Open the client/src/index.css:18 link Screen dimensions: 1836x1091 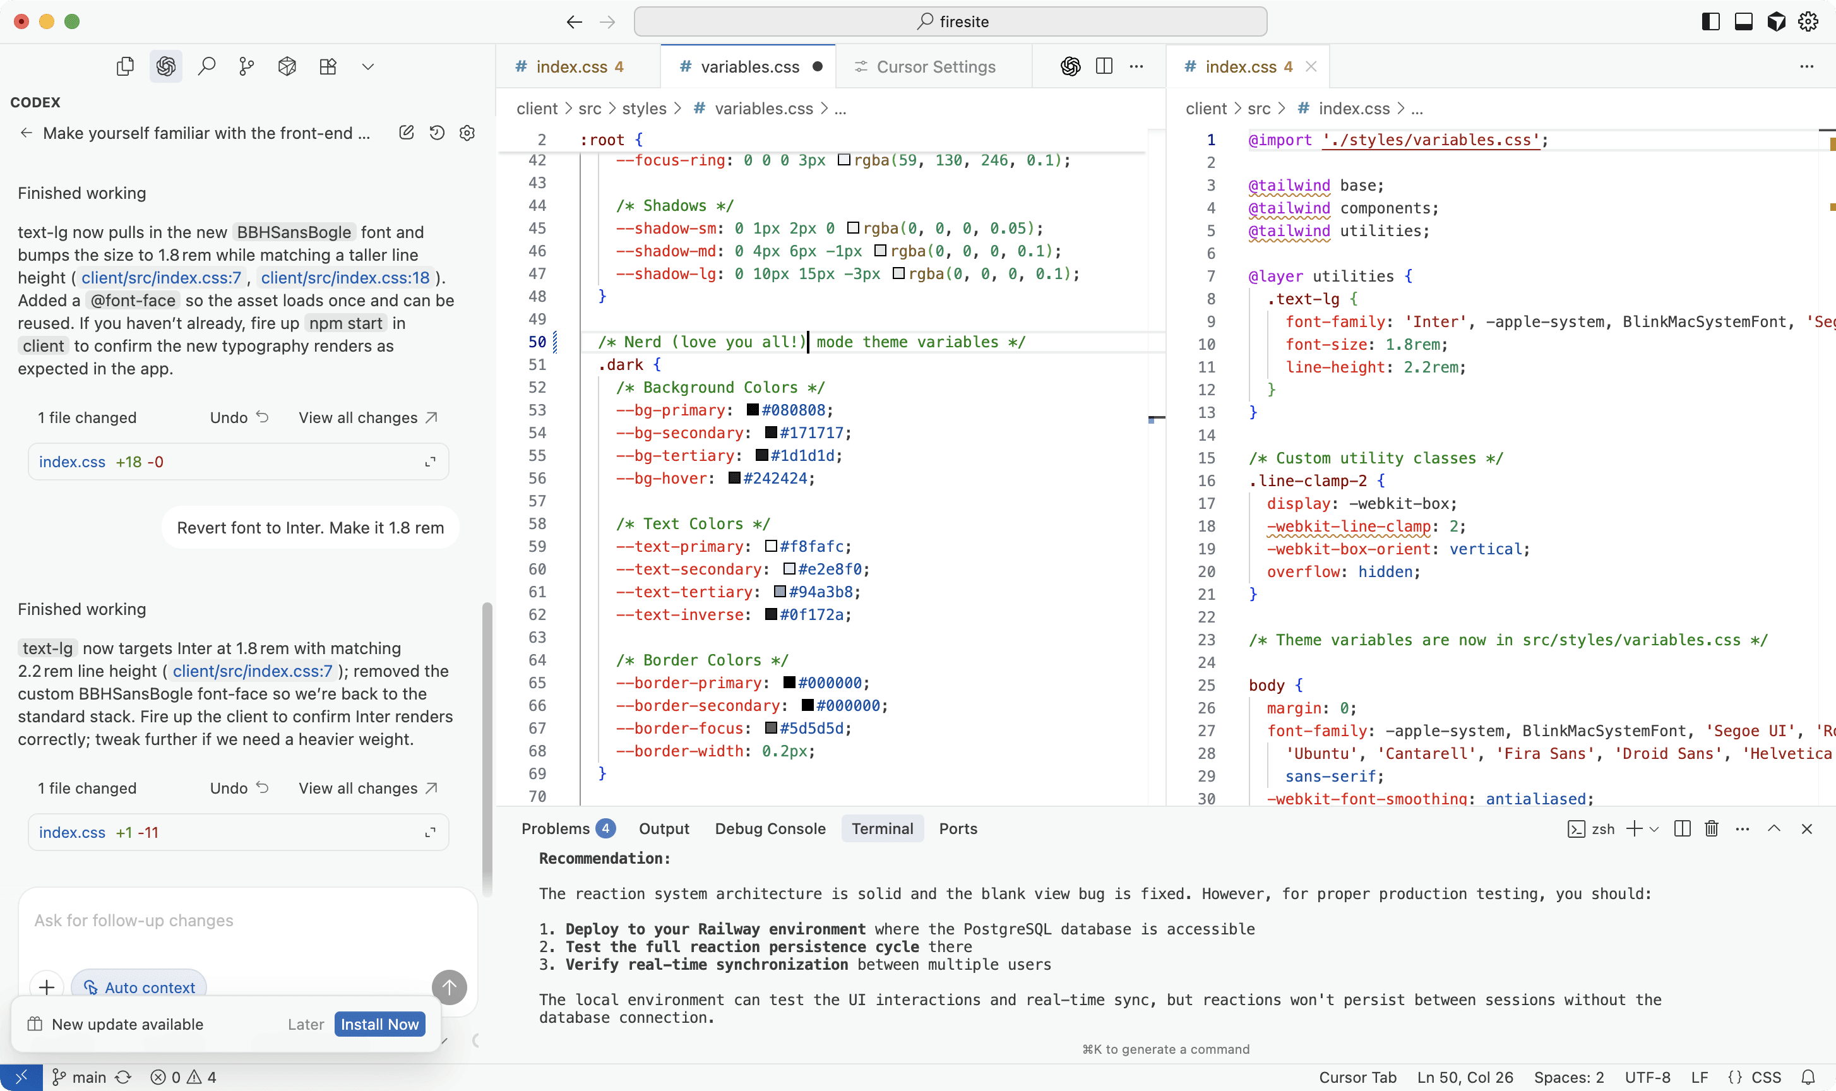pyautogui.click(x=345, y=277)
